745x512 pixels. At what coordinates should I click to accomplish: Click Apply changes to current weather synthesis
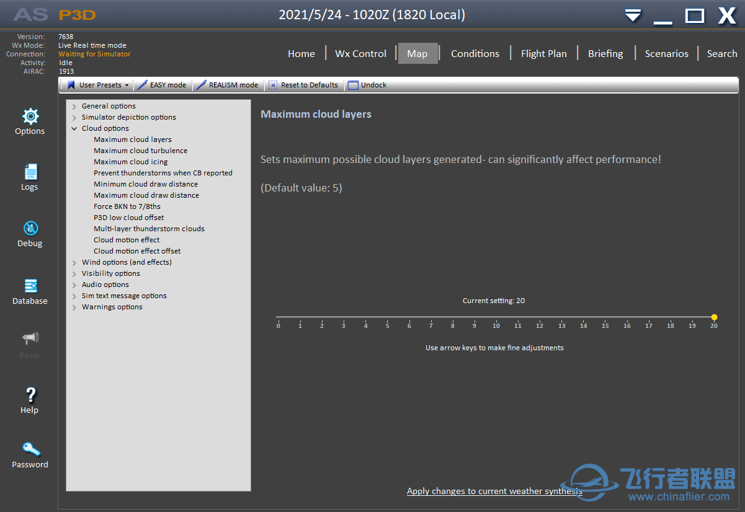click(494, 491)
